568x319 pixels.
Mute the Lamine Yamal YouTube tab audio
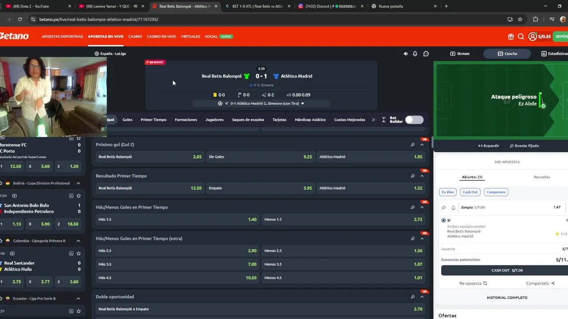(x=135, y=6)
